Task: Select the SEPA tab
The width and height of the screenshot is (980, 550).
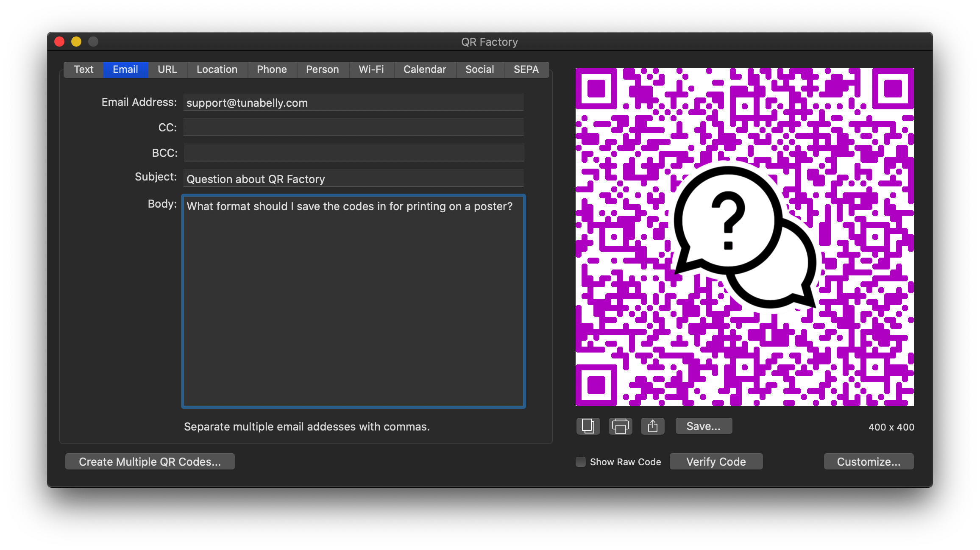Action: tap(526, 69)
